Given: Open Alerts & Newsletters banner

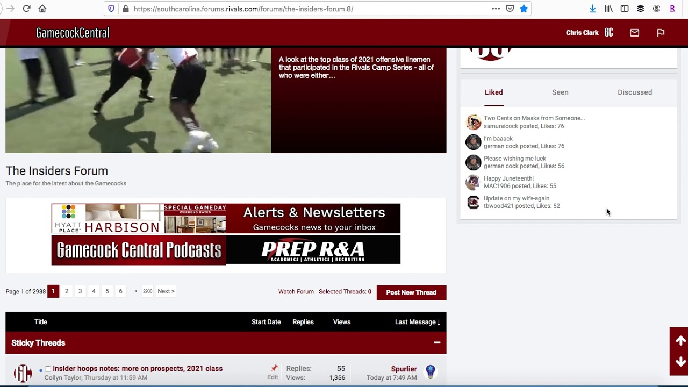Looking at the screenshot, I should (x=314, y=218).
